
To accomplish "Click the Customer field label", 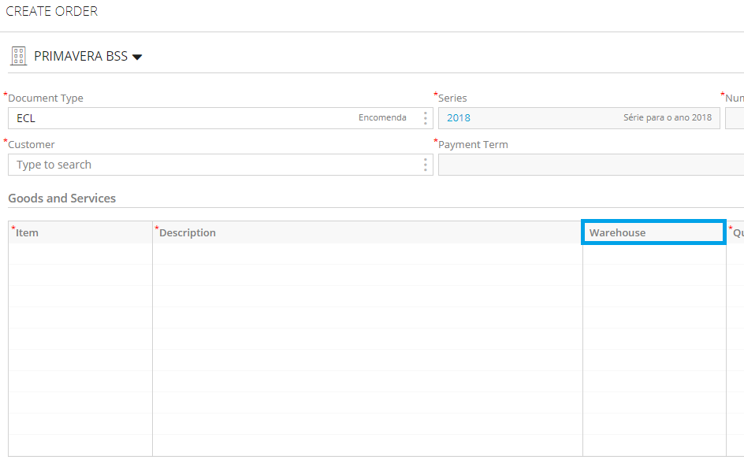I will [32, 145].
